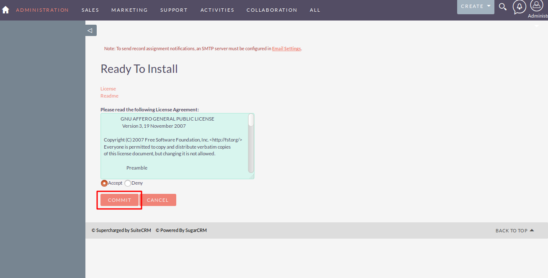Click the Preamble line in the license

point(137,168)
